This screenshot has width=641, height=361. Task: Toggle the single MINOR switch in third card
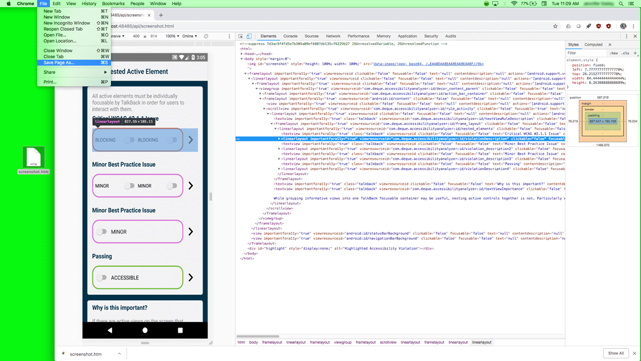pyautogui.click(x=102, y=231)
